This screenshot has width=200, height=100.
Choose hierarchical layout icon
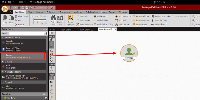point(51,50)
